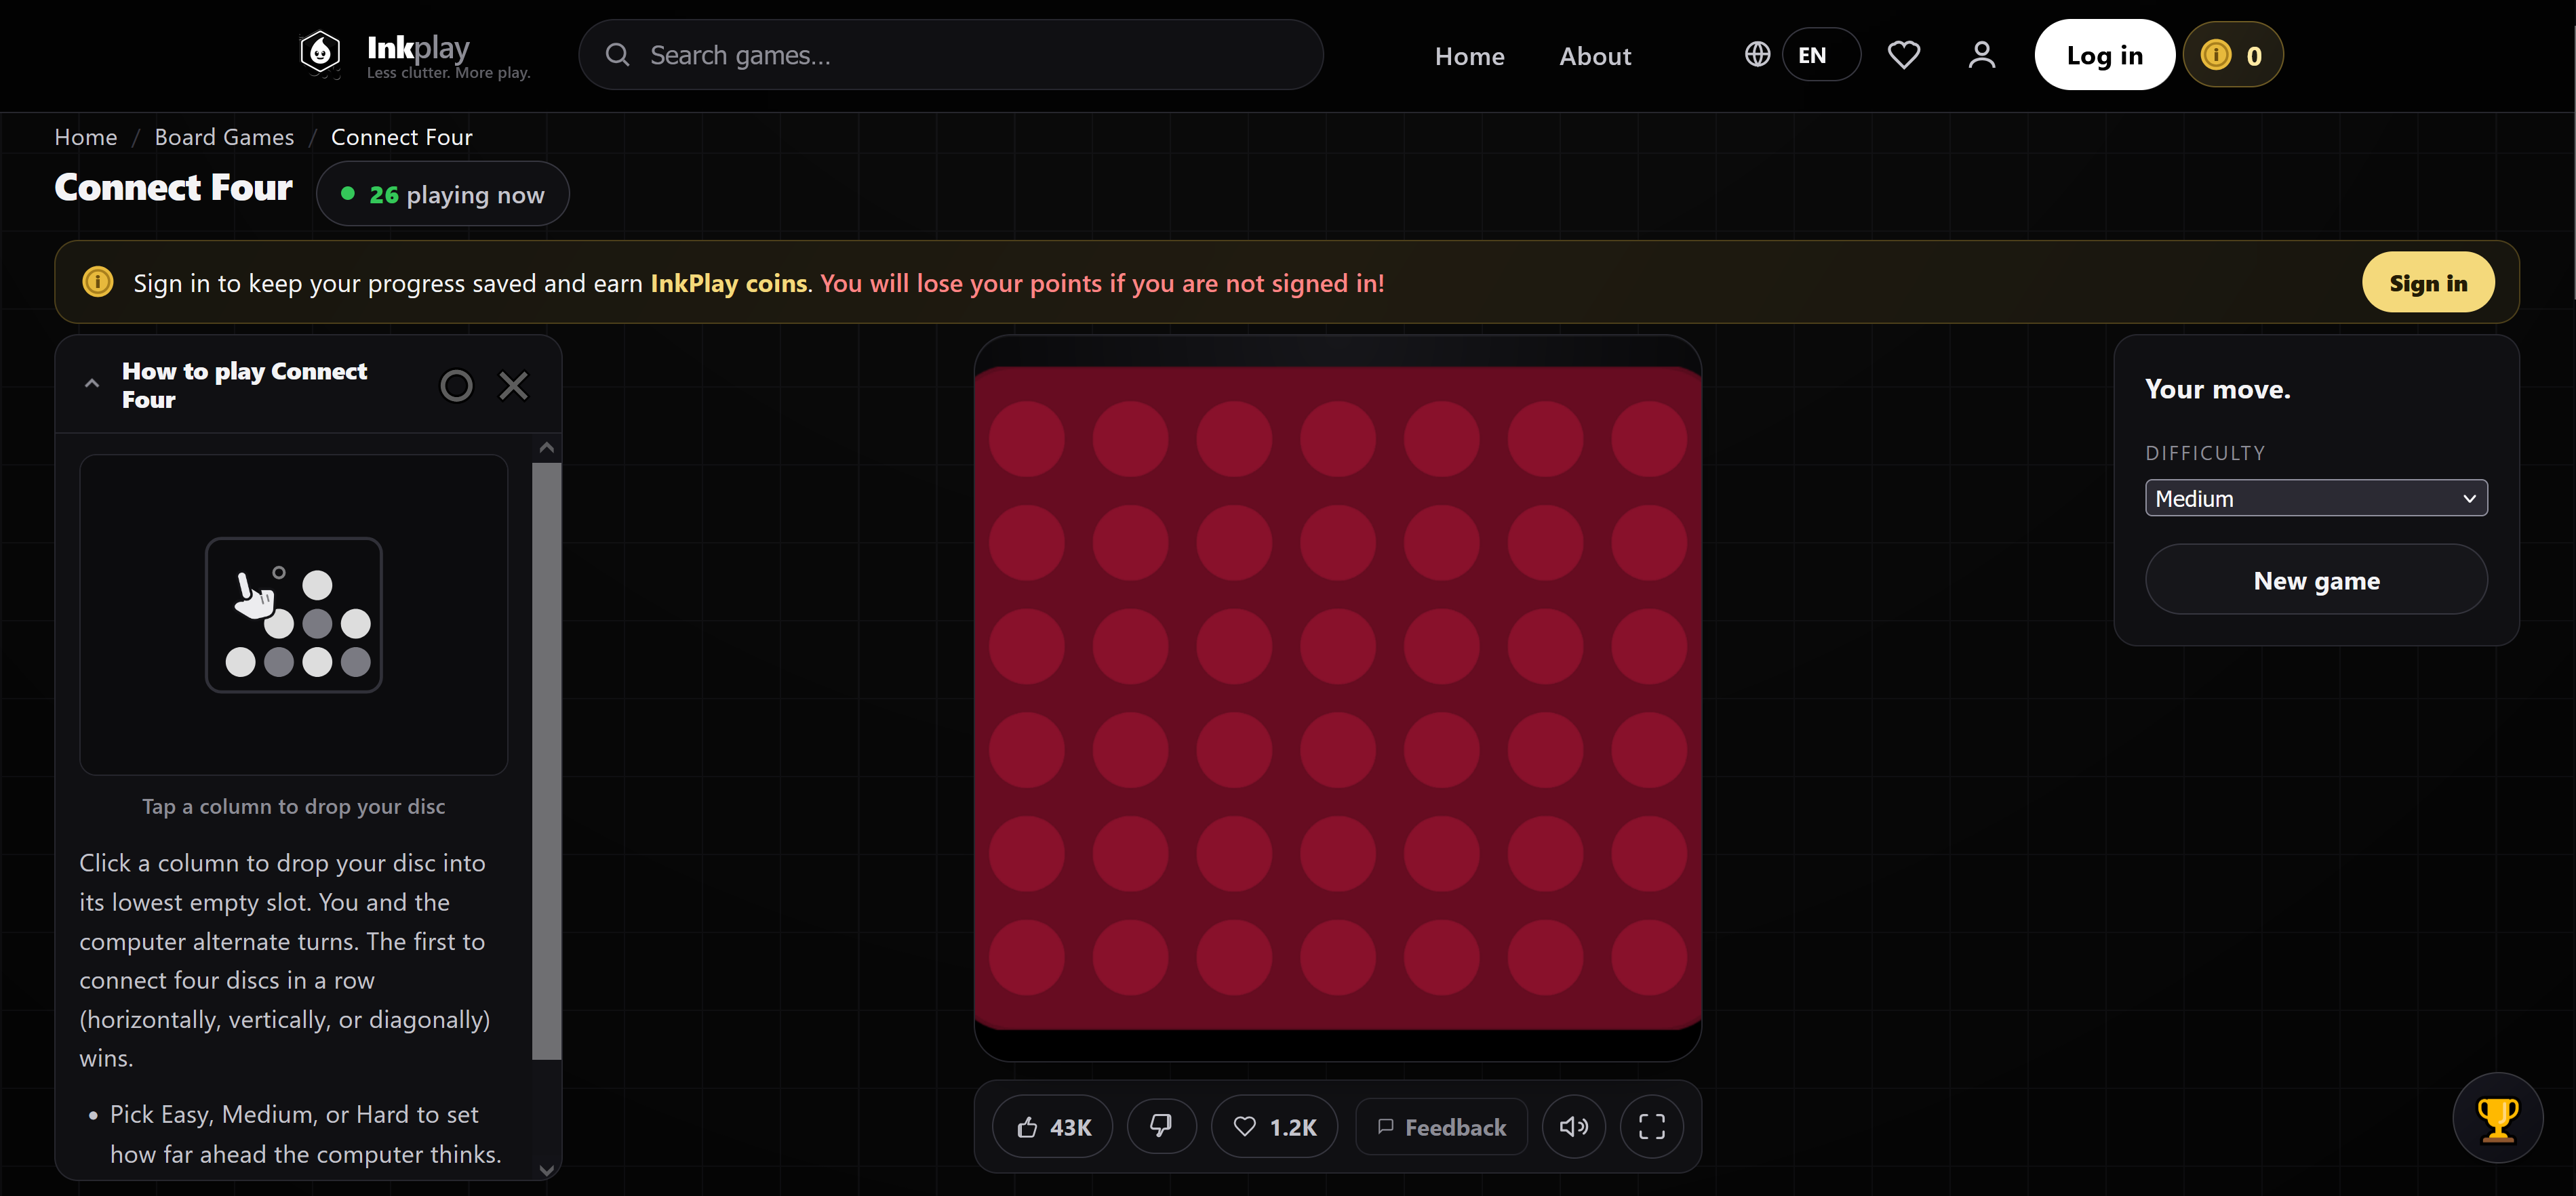Focus the Search games input field
2576x1196 pixels.
(950, 55)
